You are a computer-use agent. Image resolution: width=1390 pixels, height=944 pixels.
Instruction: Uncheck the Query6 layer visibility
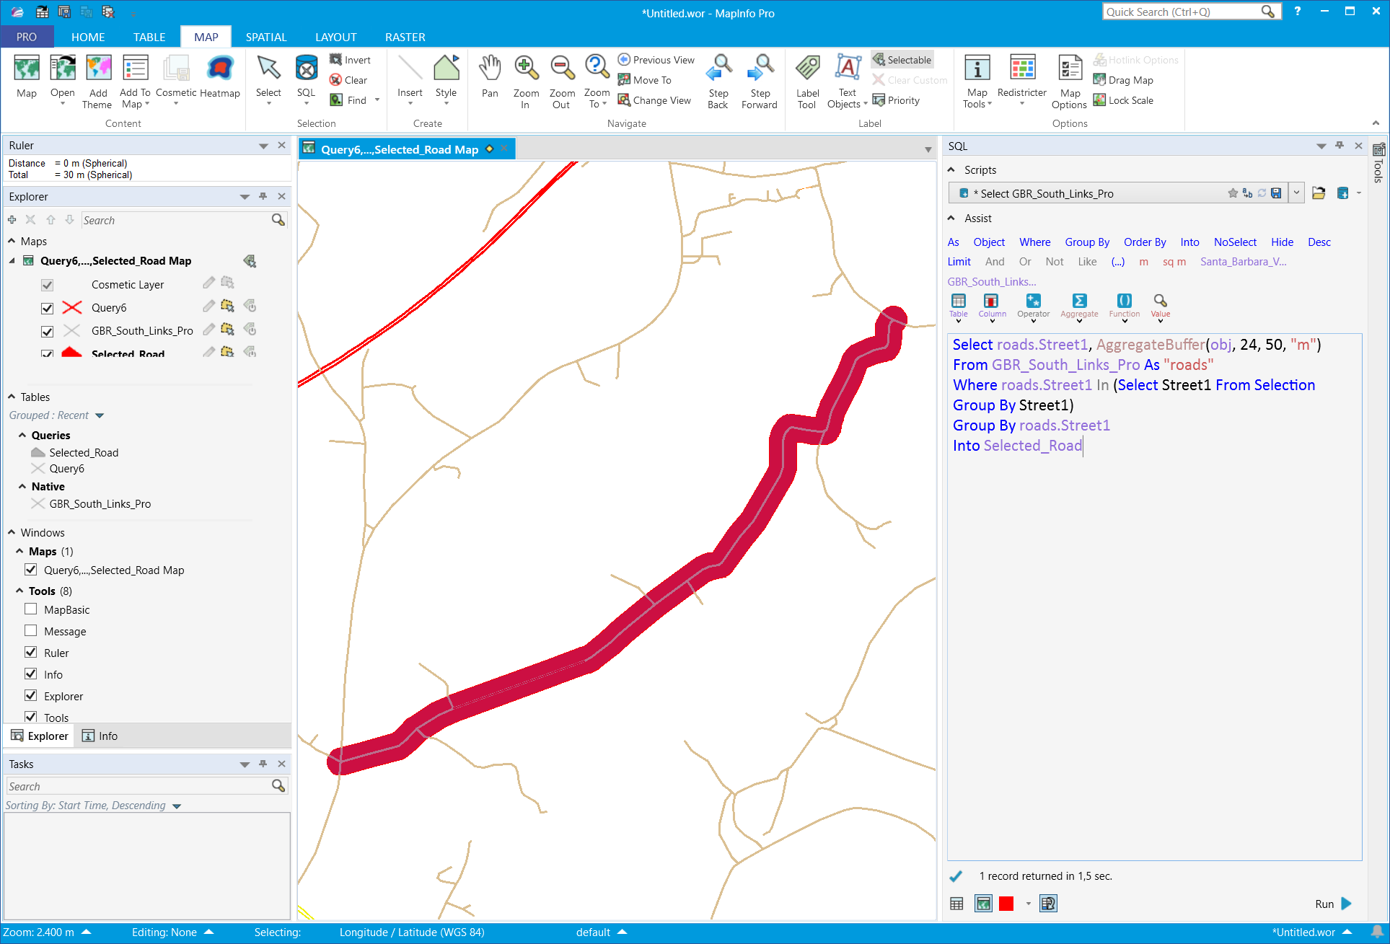pos(48,308)
